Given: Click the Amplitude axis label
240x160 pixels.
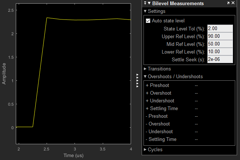Looking at the screenshot, I should pyautogui.click(x=4, y=74).
